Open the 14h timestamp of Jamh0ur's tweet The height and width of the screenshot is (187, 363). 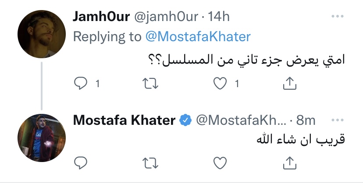click(219, 17)
